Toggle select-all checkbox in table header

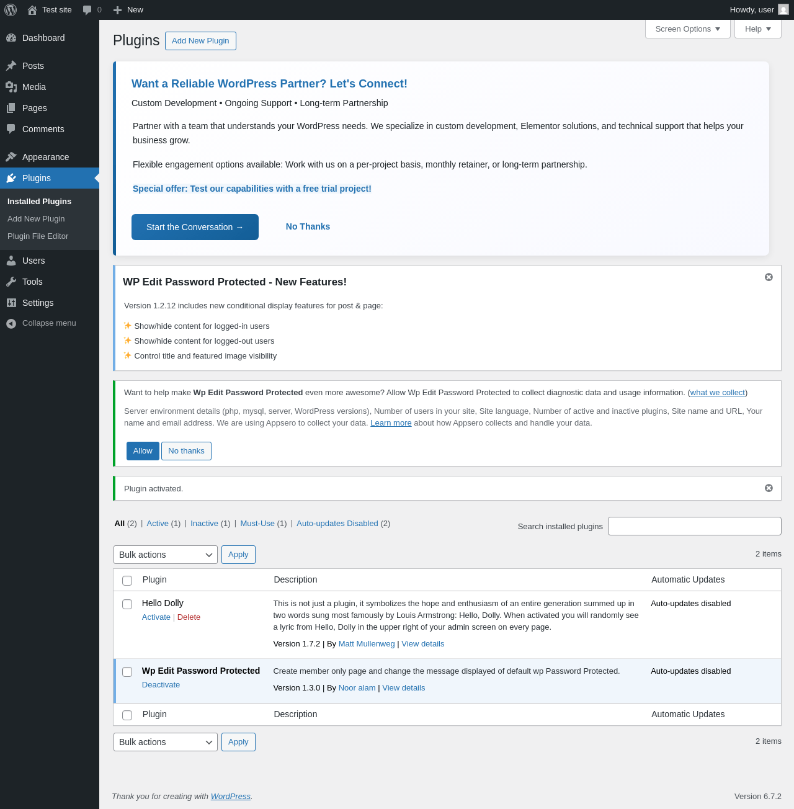[127, 581]
